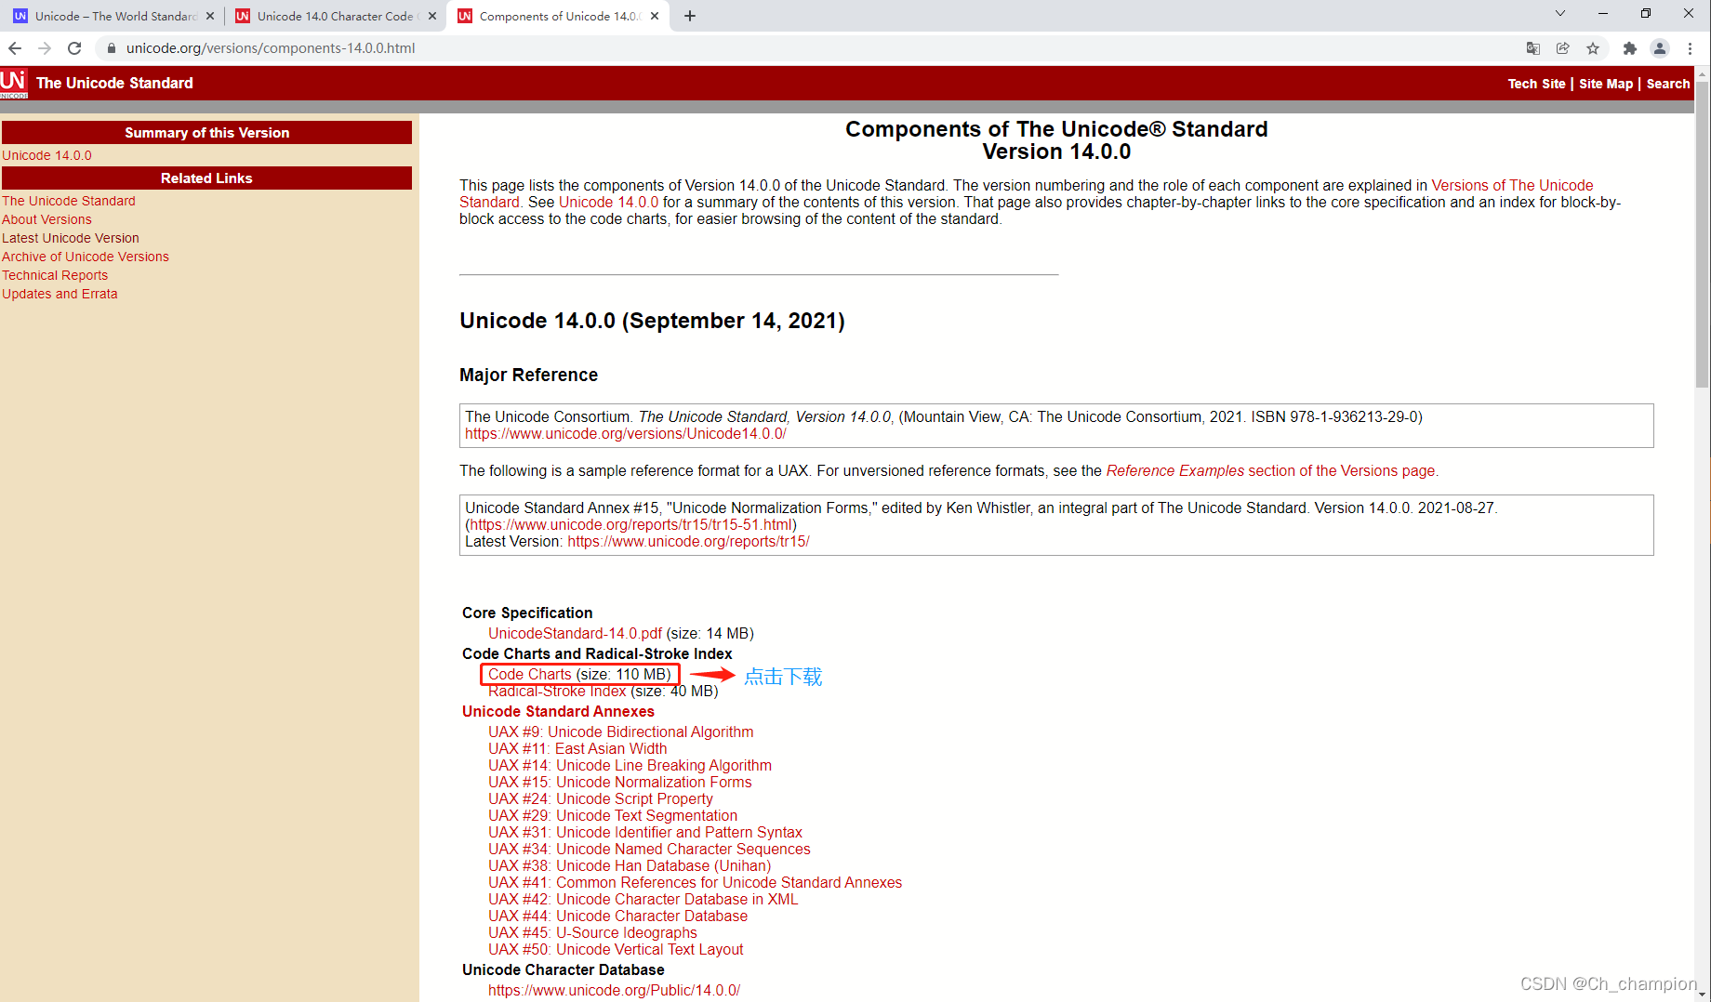Open UAX #34 Named Character Sequences
This screenshot has width=1711, height=1002.
(649, 849)
